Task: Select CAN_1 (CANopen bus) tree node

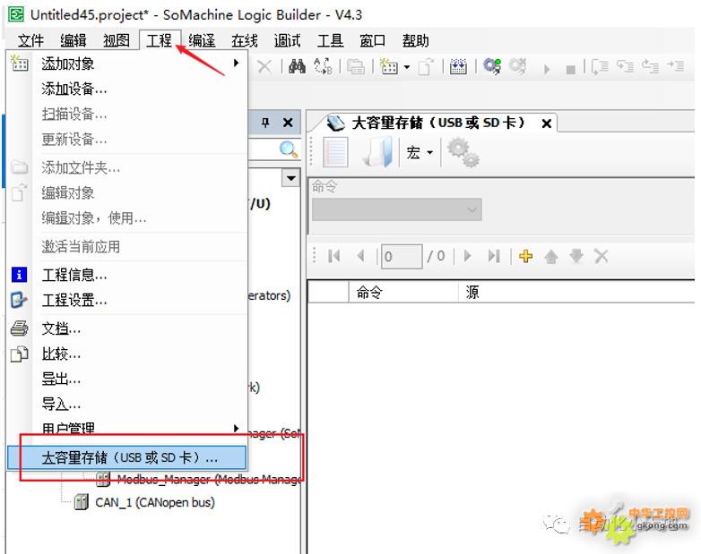Action: coord(155,503)
